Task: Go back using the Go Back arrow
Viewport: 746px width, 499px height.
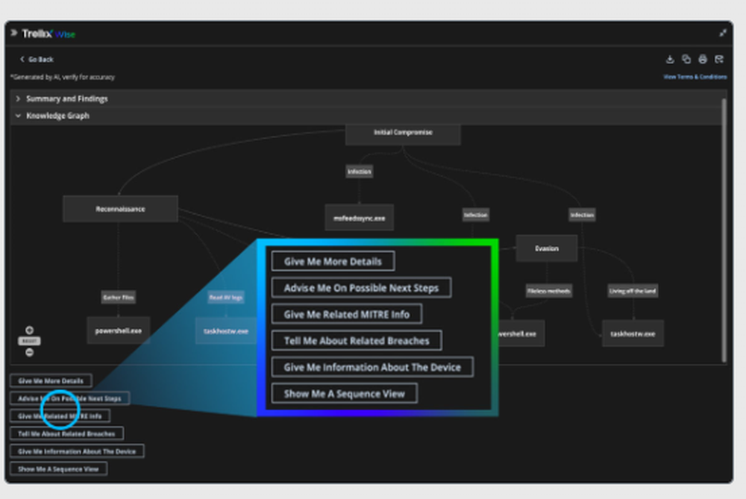Action: click(36, 60)
